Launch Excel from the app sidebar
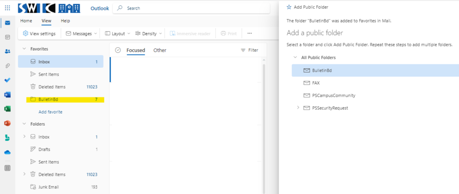459x194 pixels. [7, 109]
